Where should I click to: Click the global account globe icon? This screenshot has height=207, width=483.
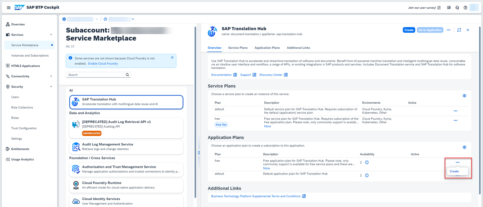click(64, 19)
